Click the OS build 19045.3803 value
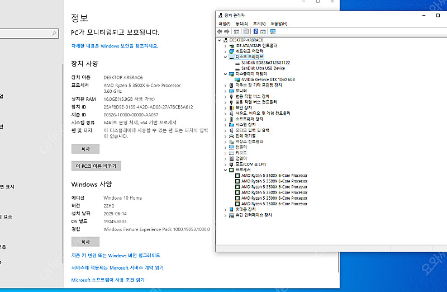 pyautogui.click(x=115, y=222)
